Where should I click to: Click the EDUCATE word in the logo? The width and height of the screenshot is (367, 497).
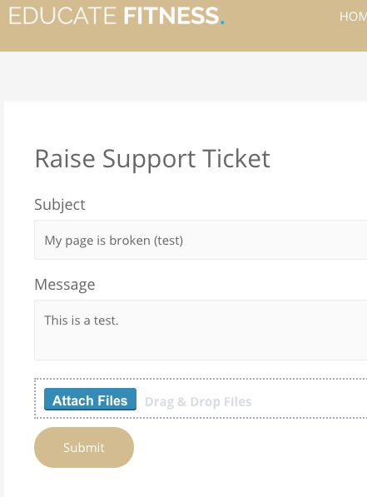point(62,16)
